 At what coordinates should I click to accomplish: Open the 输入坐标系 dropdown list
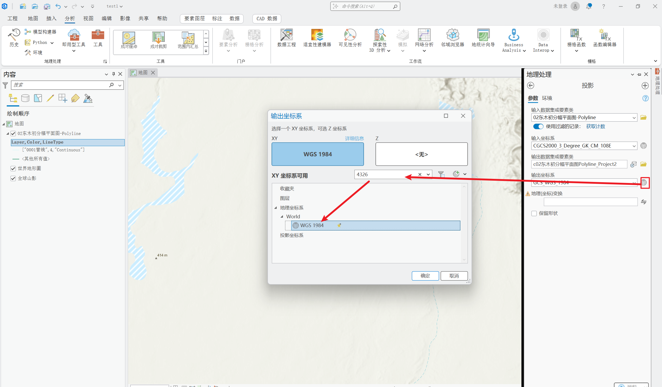click(x=634, y=146)
